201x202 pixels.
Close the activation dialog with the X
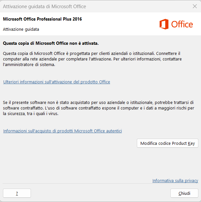point(195,6)
